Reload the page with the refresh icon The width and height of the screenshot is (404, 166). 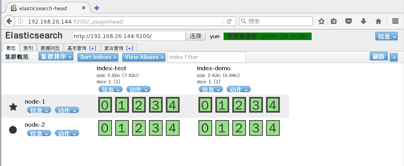point(229,21)
